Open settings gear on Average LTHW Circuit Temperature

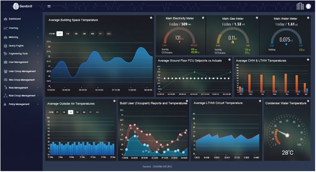[260, 101]
